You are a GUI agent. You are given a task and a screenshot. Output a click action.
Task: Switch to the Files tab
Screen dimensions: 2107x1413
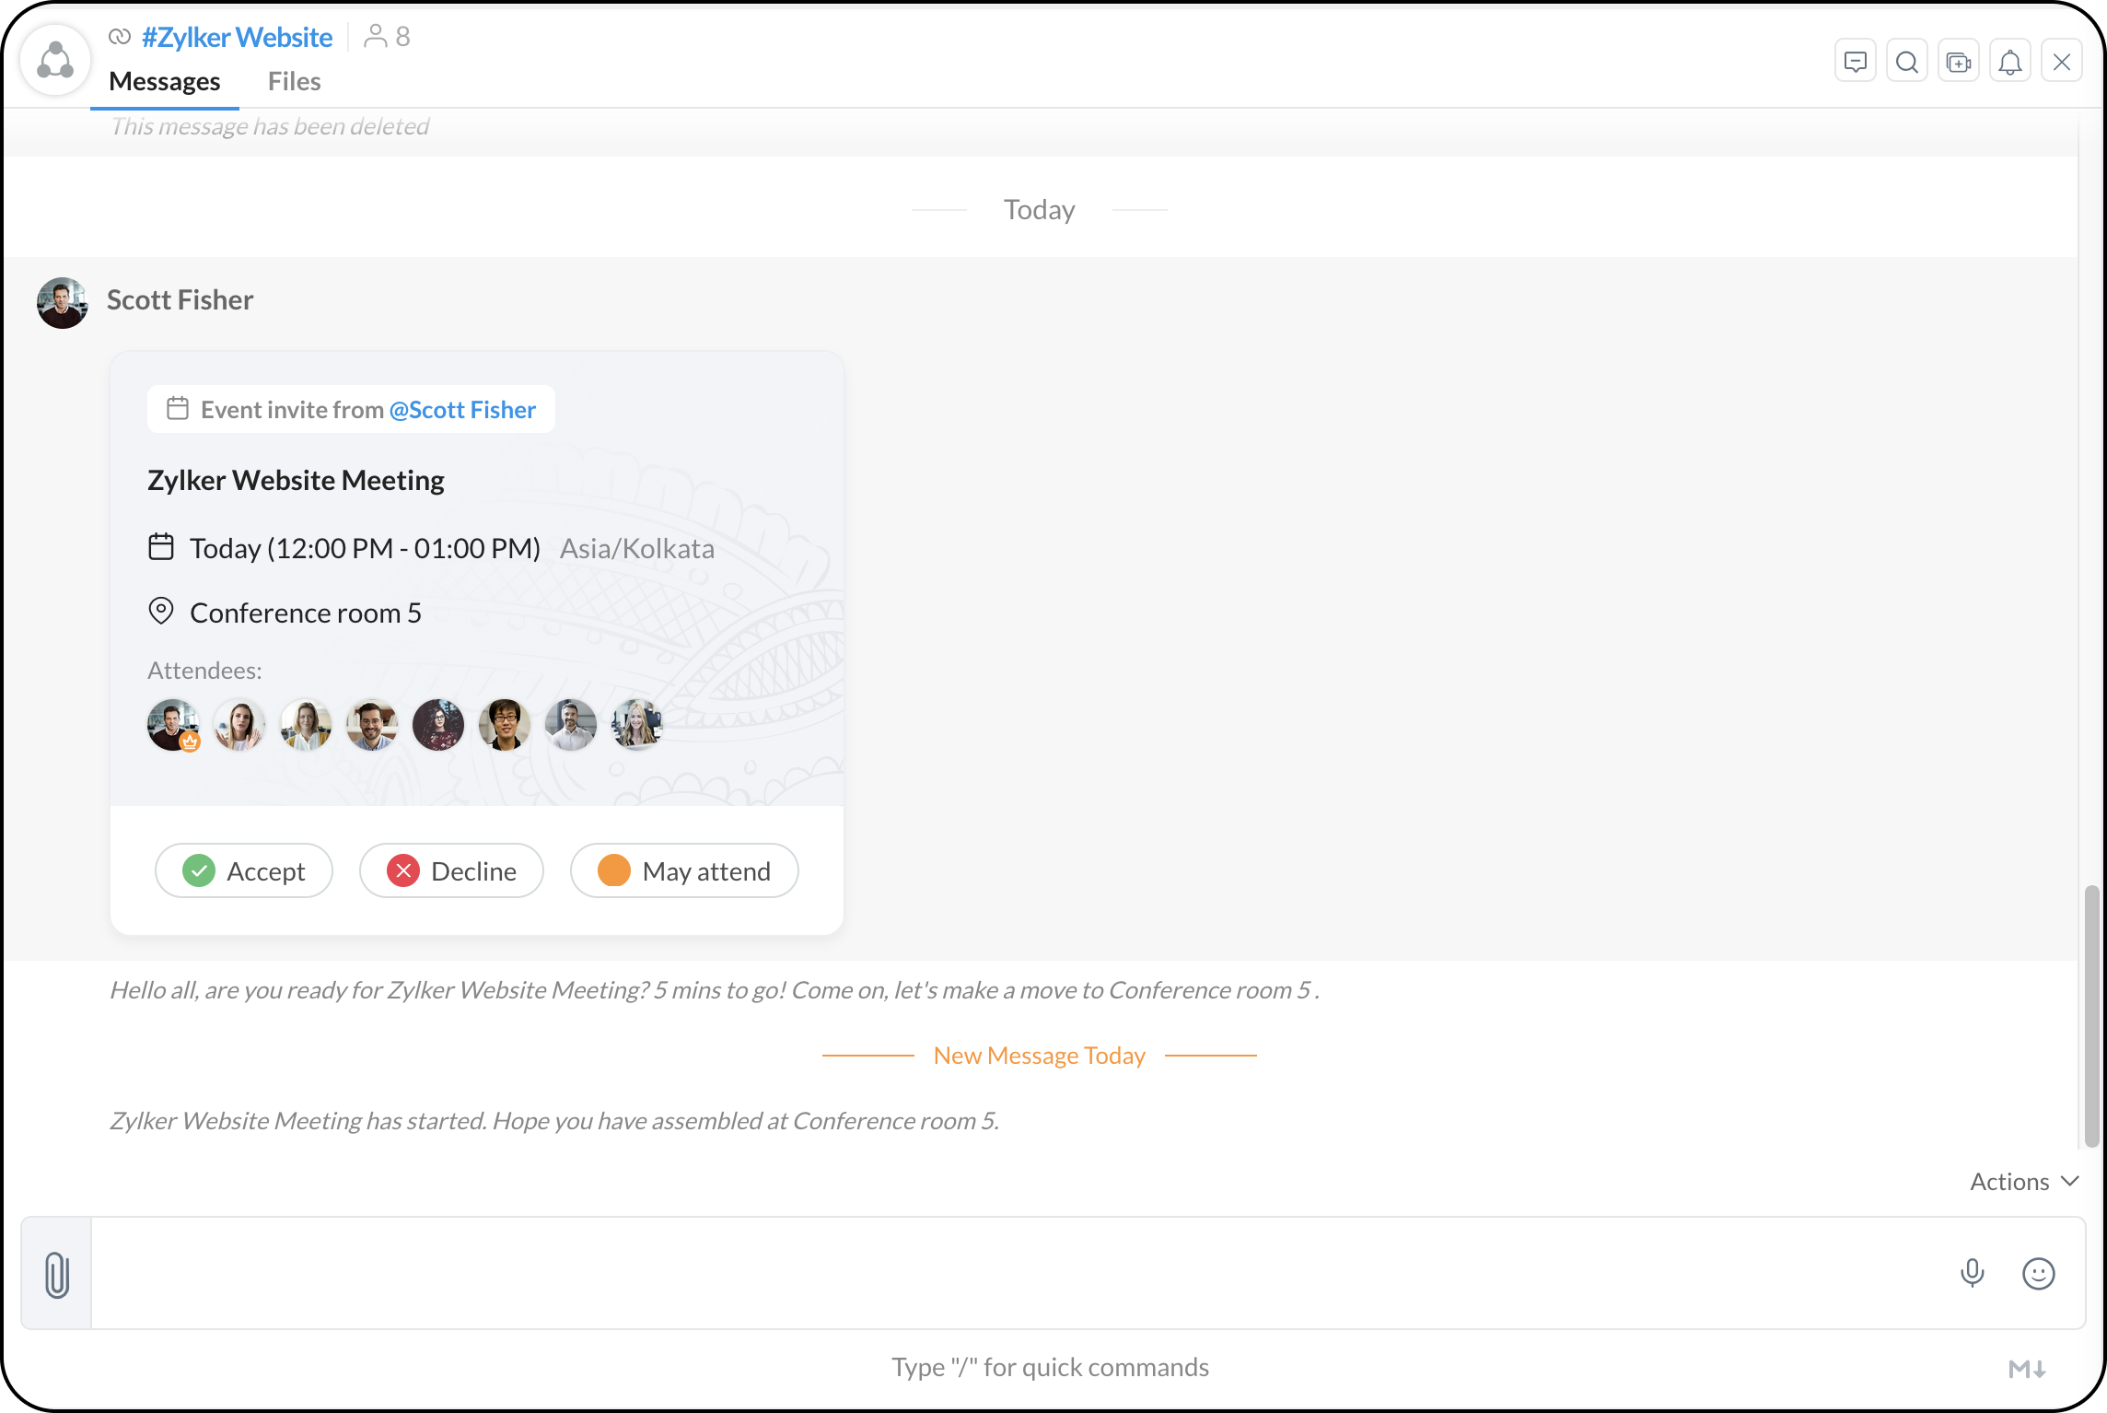pos(294,81)
